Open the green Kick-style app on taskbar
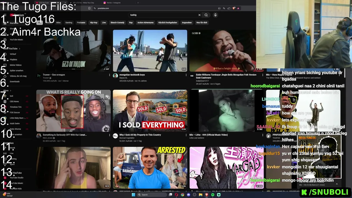 219,195
